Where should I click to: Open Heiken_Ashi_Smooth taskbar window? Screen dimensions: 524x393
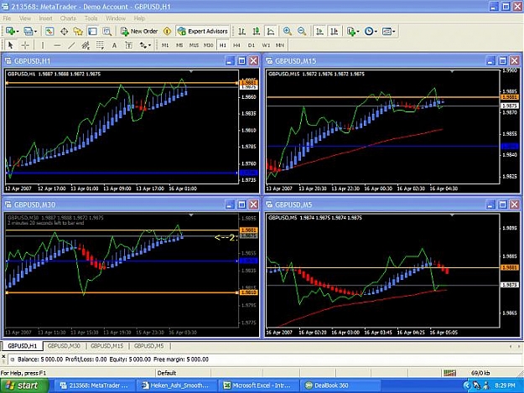[176, 385]
